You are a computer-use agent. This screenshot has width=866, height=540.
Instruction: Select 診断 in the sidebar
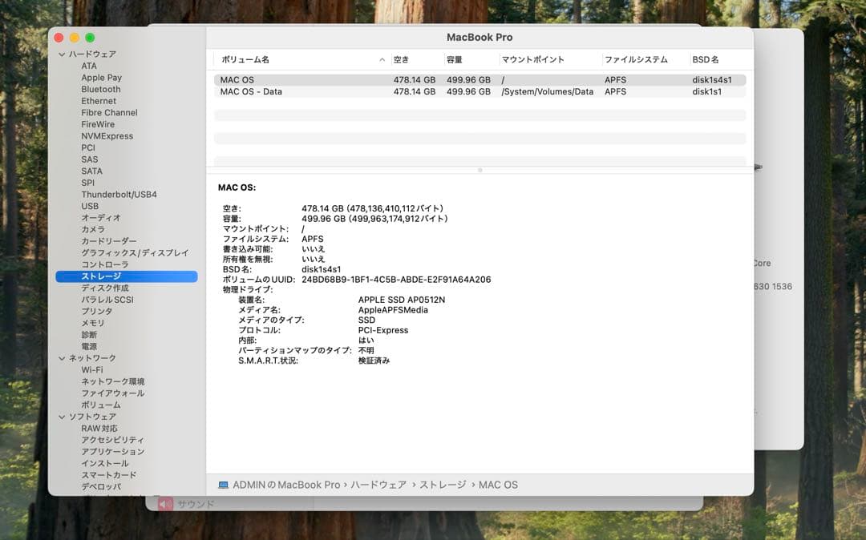(89, 335)
